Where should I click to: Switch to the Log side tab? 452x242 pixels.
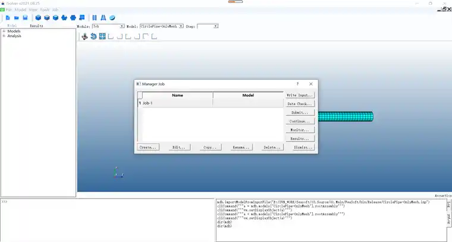[x=449, y=205]
